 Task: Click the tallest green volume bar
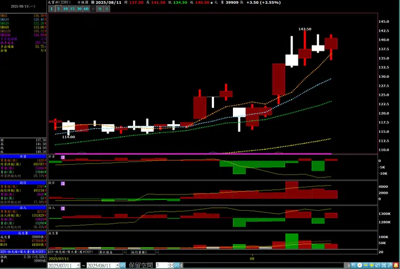tap(292, 241)
